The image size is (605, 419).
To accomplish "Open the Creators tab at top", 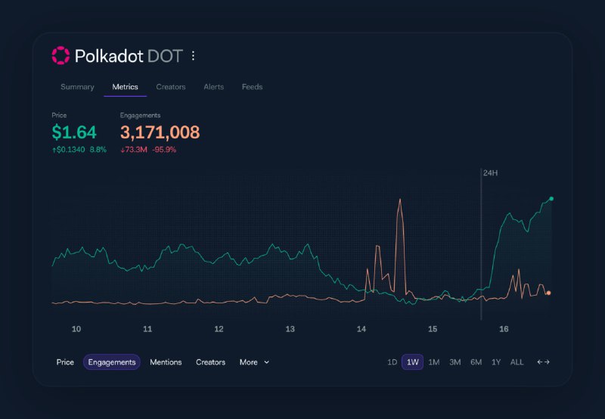I will pyautogui.click(x=171, y=87).
